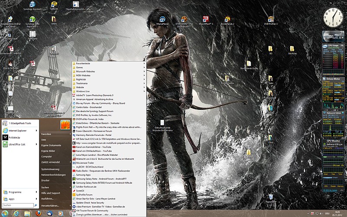Open Computer from the Start menu

[x=56, y=157]
